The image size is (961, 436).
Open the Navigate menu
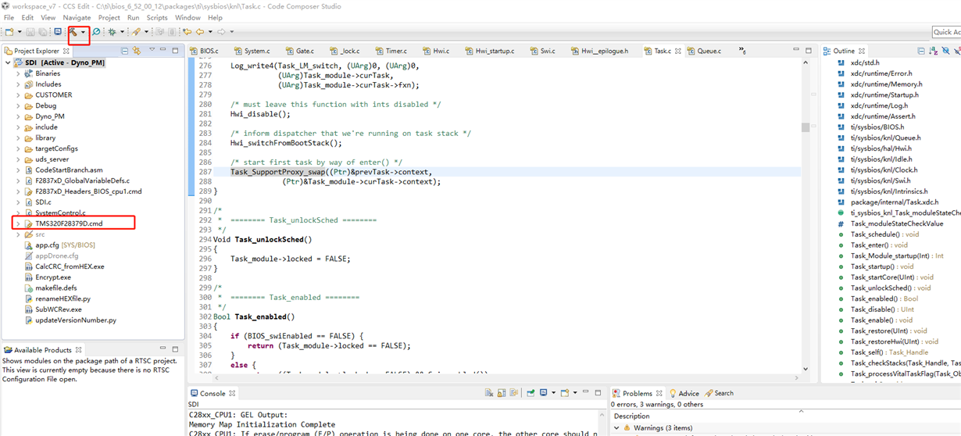[x=77, y=17]
